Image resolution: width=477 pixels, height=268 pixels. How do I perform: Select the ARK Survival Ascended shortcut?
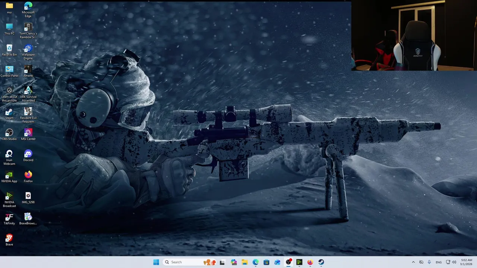point(28,95)
